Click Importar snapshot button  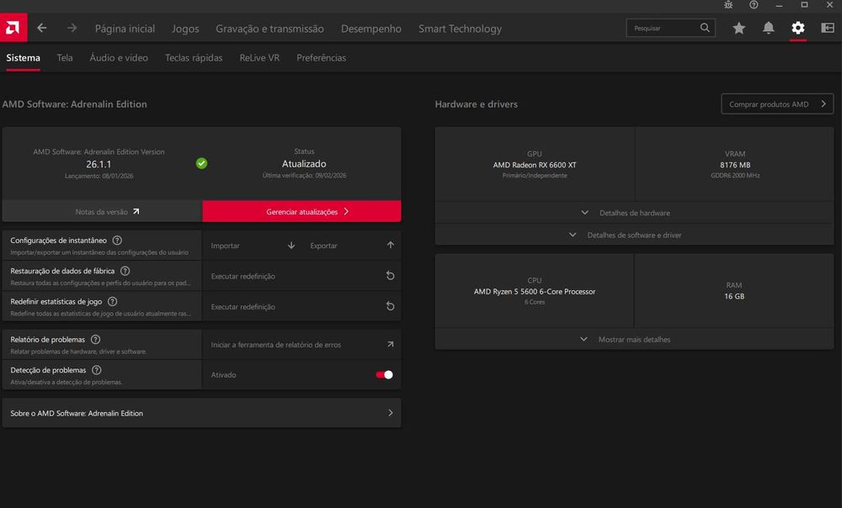(252, 245)
